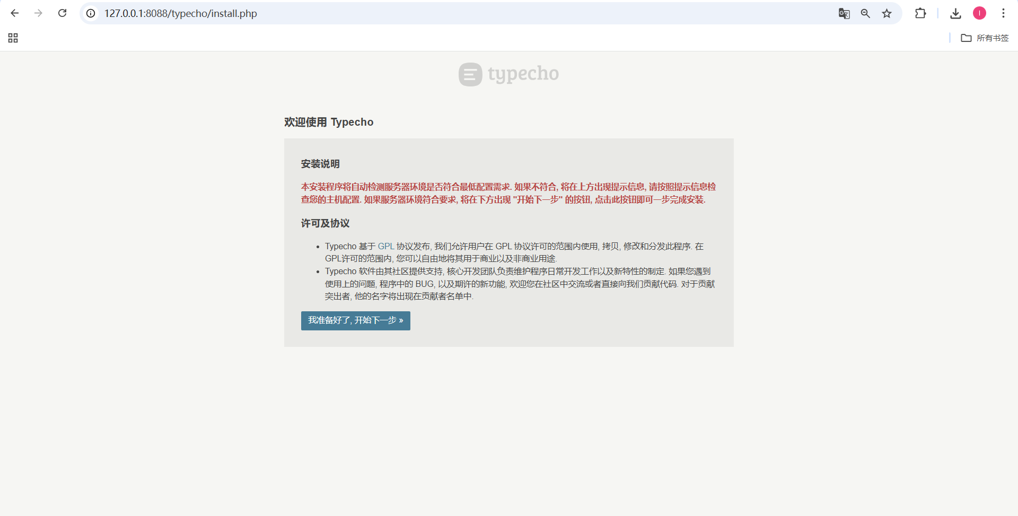
Task: Open the browser extensions puzzle icon
Action: click(x=920, y=13)
